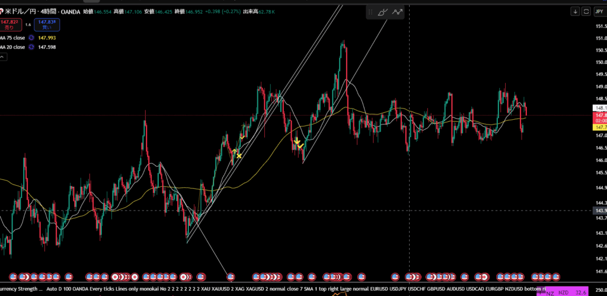607x296 pixels.
Task: Click the yellow X marker on chart
Action: pos(239,156)
